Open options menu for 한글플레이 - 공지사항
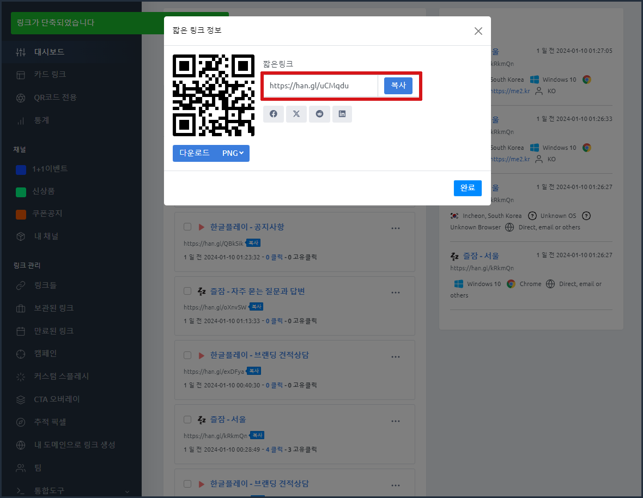This screenshot has height=498, width=643. pyautogui.click(x=395, y=228)
